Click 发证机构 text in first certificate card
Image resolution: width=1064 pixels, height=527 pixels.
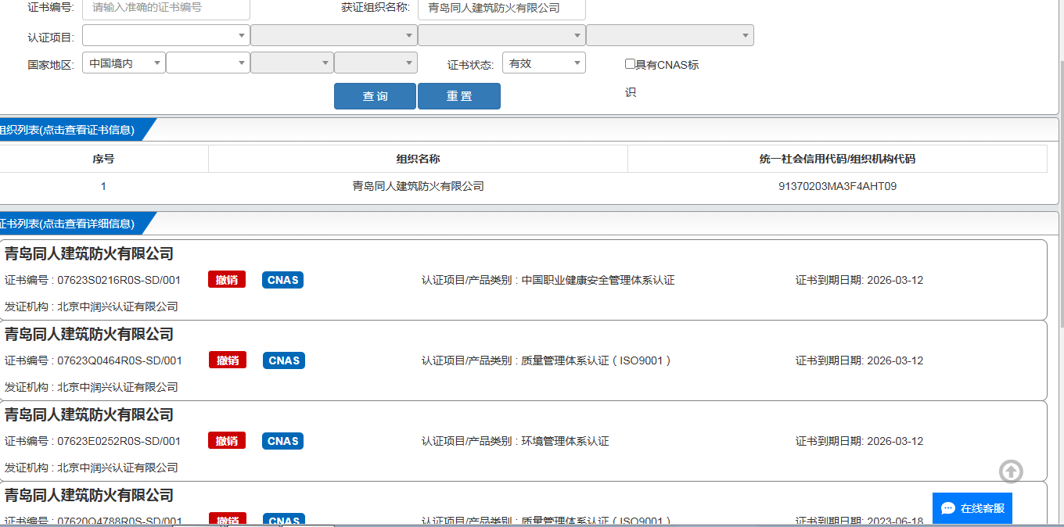click(92, 307)
